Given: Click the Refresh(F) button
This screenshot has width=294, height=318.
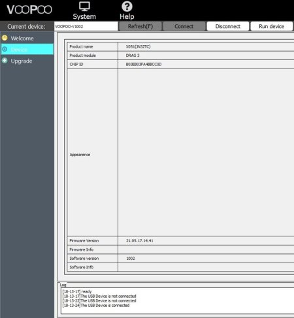Looking at the screenshot, I should pos(140,26).
